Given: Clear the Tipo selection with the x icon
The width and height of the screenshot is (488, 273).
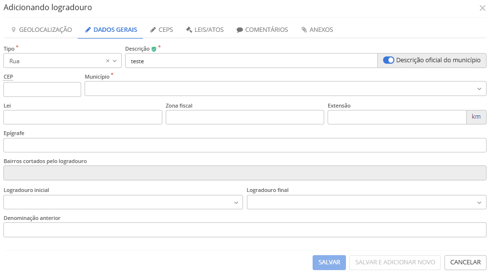Looking at the screenshot, I should tap(108, 61).
